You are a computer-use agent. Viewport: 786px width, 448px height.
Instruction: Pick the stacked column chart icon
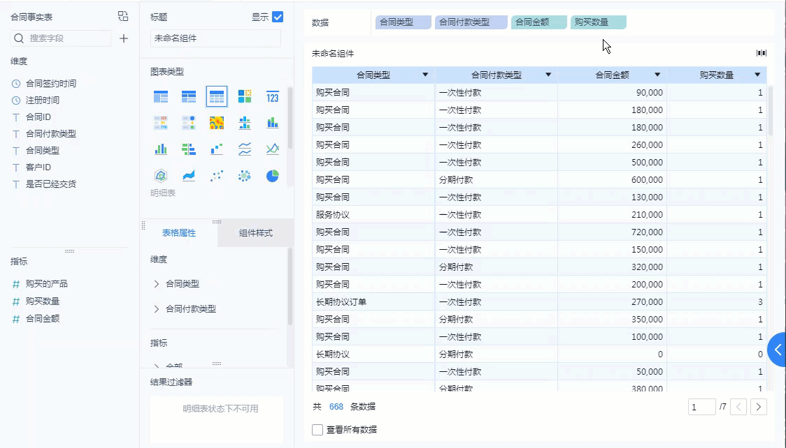tap(272, 123)
